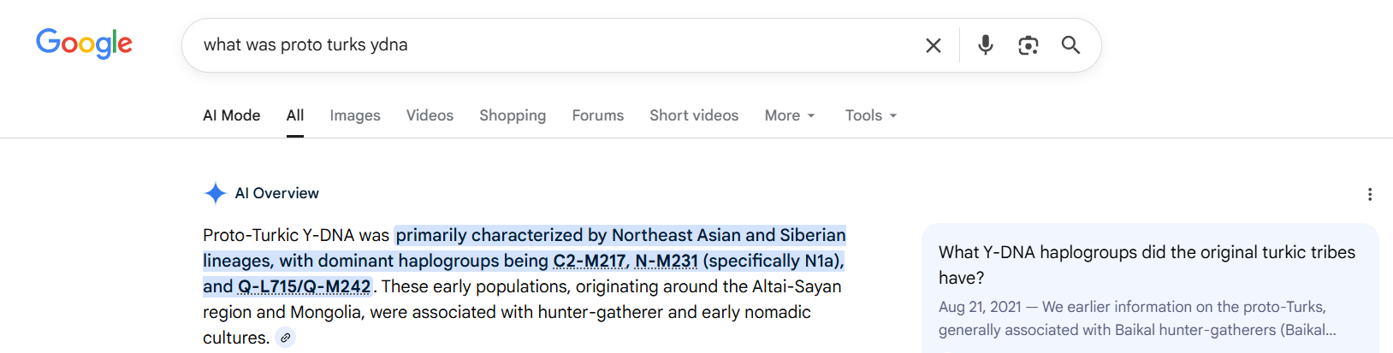This screenshot has width=1393, height=353.
Task: Start voice search with microphone icon
Action: coord(985,45)
